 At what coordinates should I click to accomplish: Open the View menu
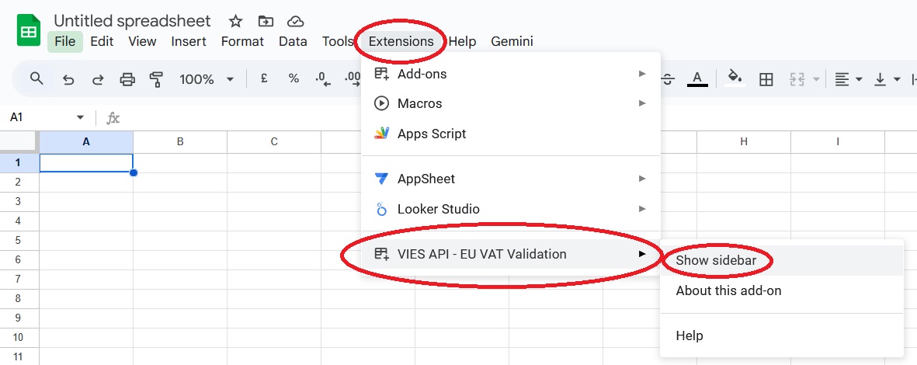click(x=142, y=41)
